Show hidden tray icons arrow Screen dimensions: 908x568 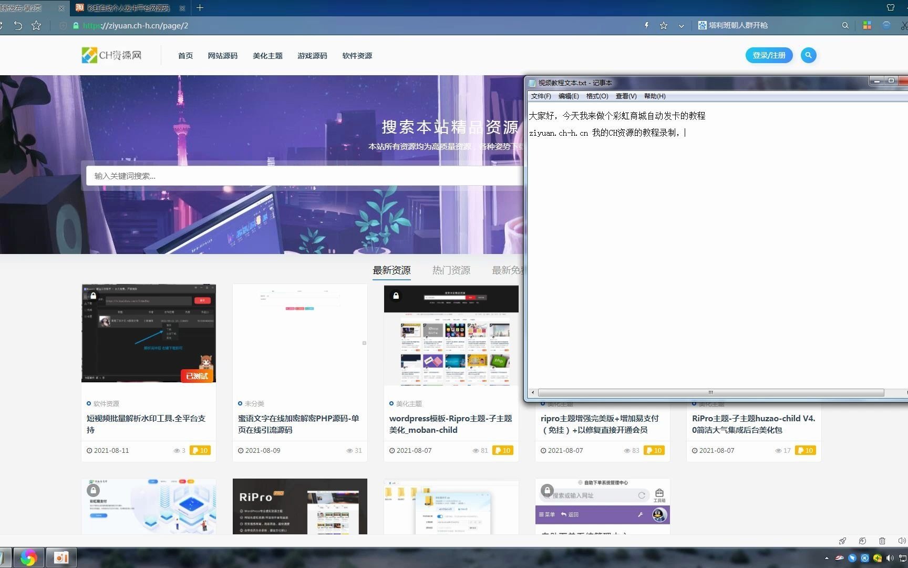point(827,558)
